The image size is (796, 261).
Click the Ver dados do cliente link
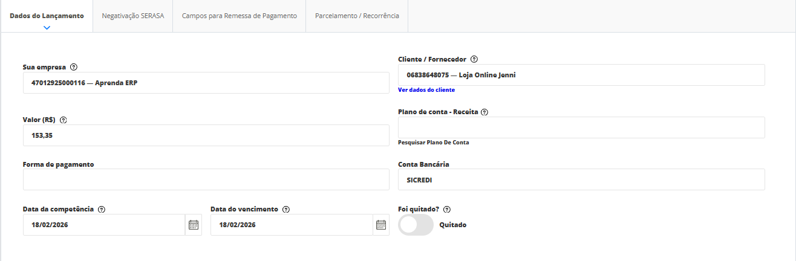tap(426, 90)
